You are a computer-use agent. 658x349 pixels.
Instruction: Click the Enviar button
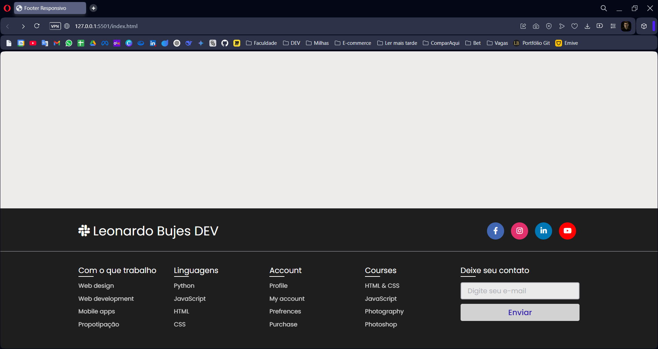click(x=520, y=312)
